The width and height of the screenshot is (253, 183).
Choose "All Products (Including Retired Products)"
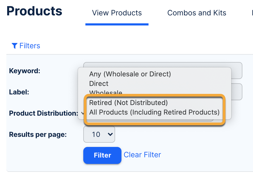[154, 112]
